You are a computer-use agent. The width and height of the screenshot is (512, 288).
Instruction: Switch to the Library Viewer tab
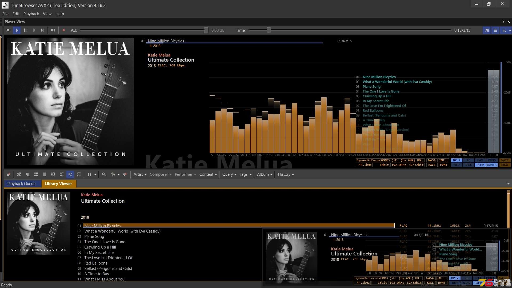[58, 184]
